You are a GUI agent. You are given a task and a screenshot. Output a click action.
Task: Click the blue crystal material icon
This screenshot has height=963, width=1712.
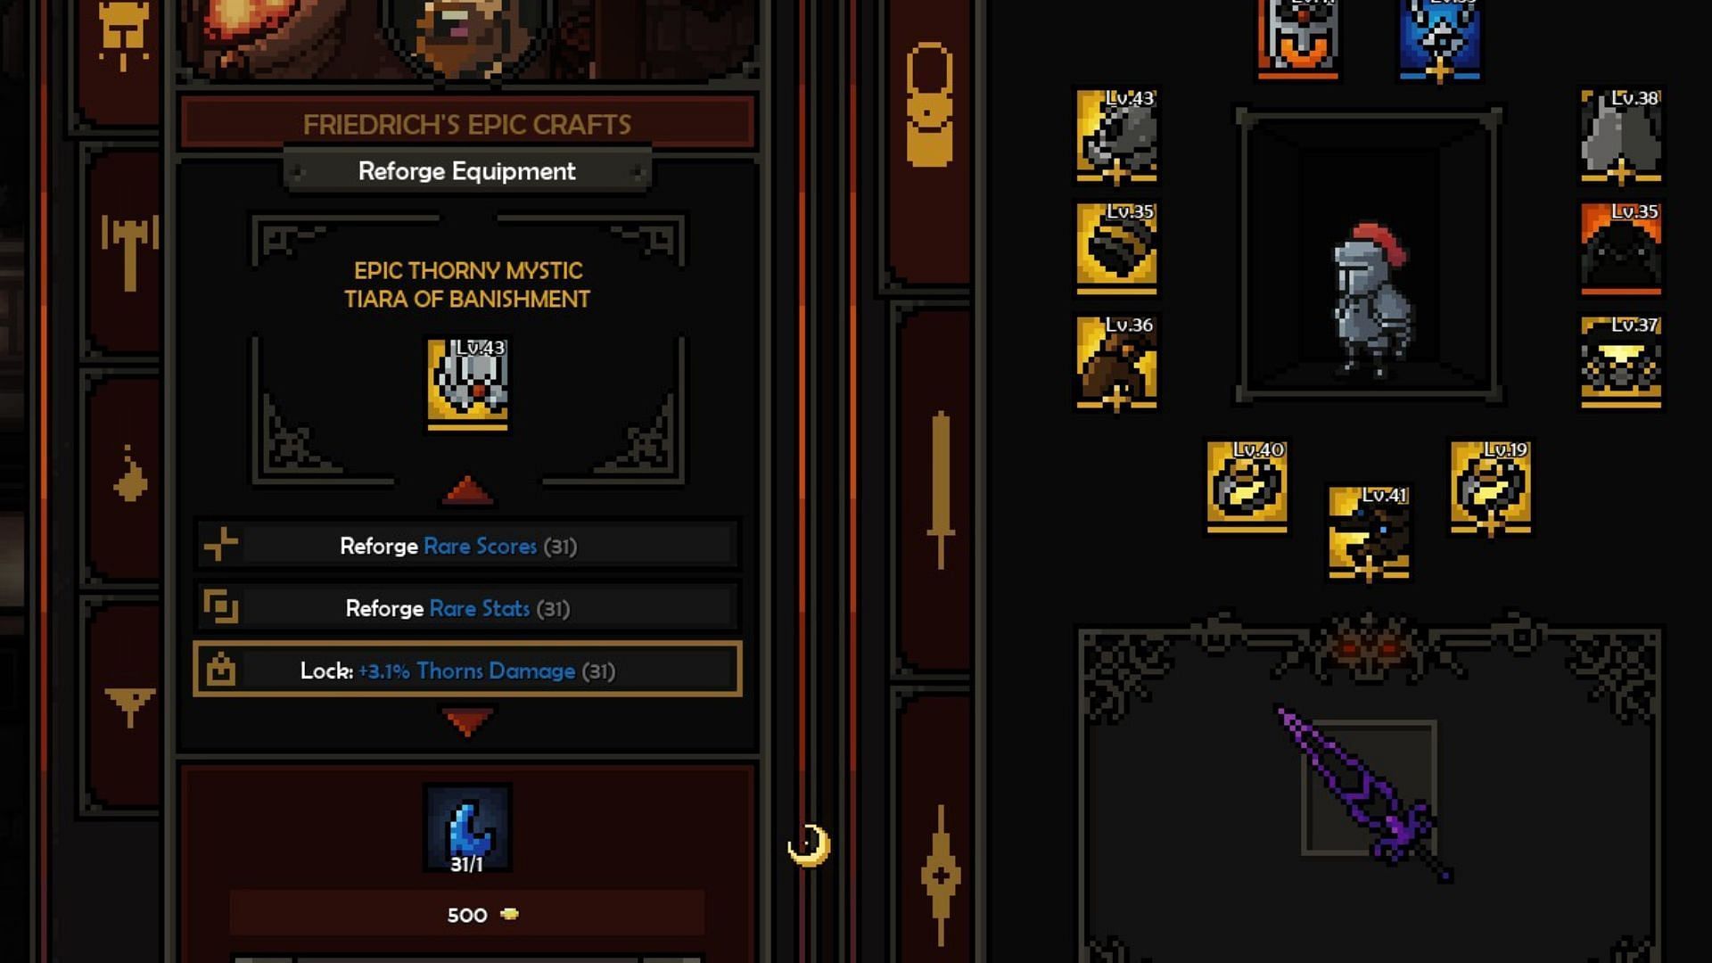[x=467, y=829]
